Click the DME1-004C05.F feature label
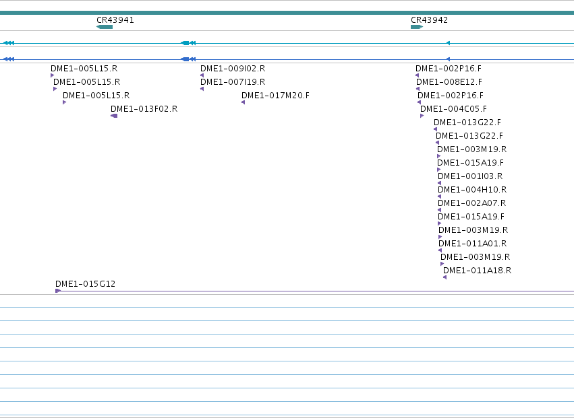574x418 pixels. pos(453,109)
